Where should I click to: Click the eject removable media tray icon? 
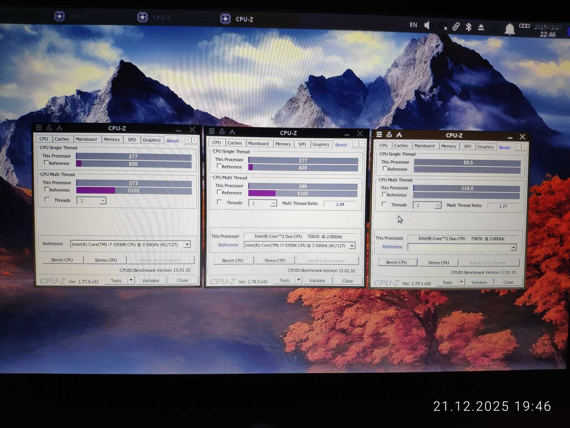(481, 27)
